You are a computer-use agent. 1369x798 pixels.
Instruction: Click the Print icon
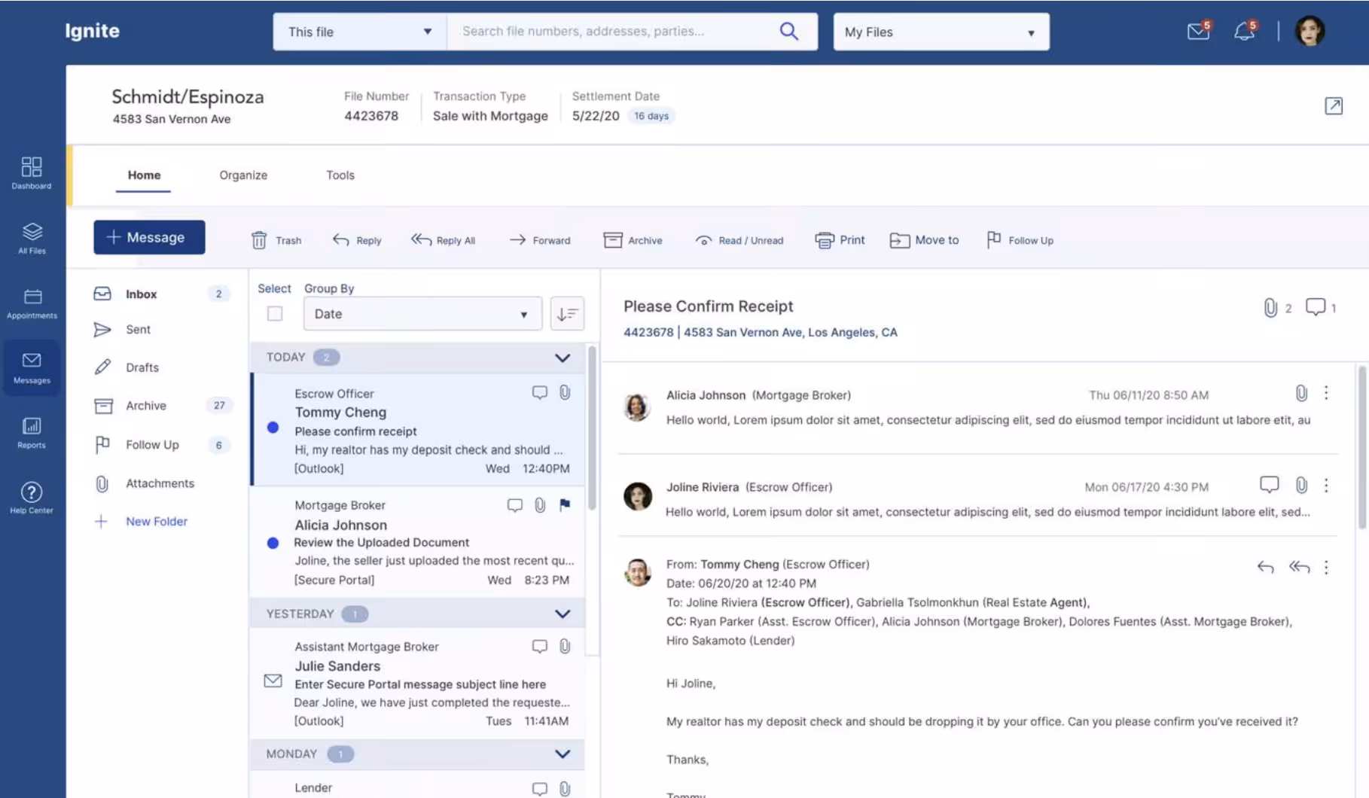[825, 240]
